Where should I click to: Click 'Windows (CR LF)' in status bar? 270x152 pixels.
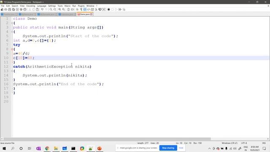[229, 143]
